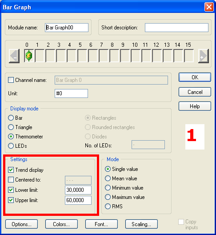Click the minus arrow to remove a channel
Image resolution: width=216 pixels, height=235 pixels.
(x=14, y=56)
